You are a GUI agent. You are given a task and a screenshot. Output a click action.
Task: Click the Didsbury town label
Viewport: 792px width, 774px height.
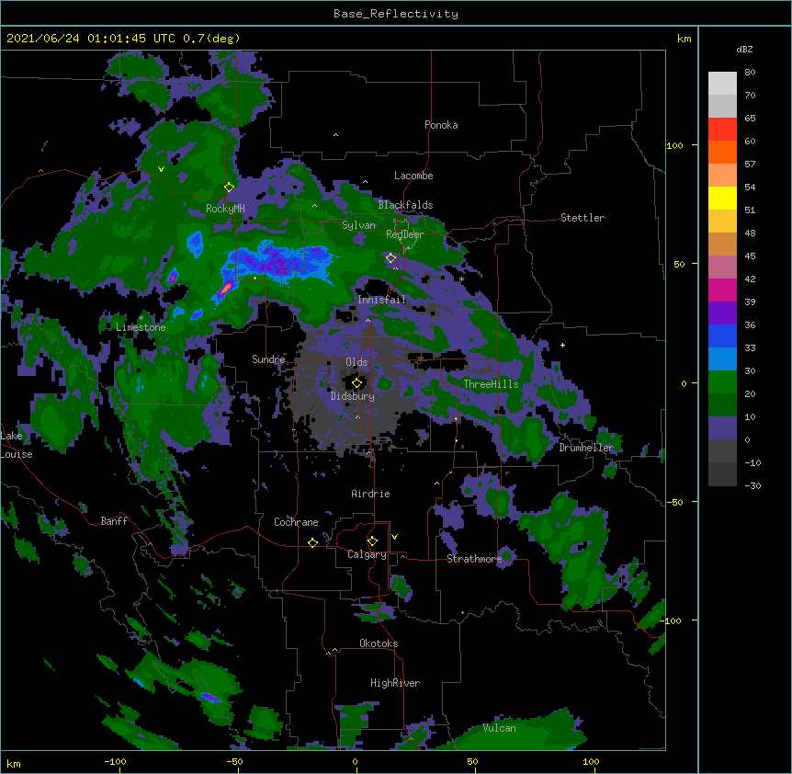(352, 396)
